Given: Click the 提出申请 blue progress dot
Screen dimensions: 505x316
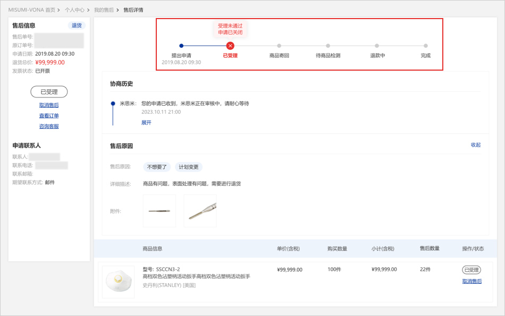Looking at the screenshot, I should (181, 46).
